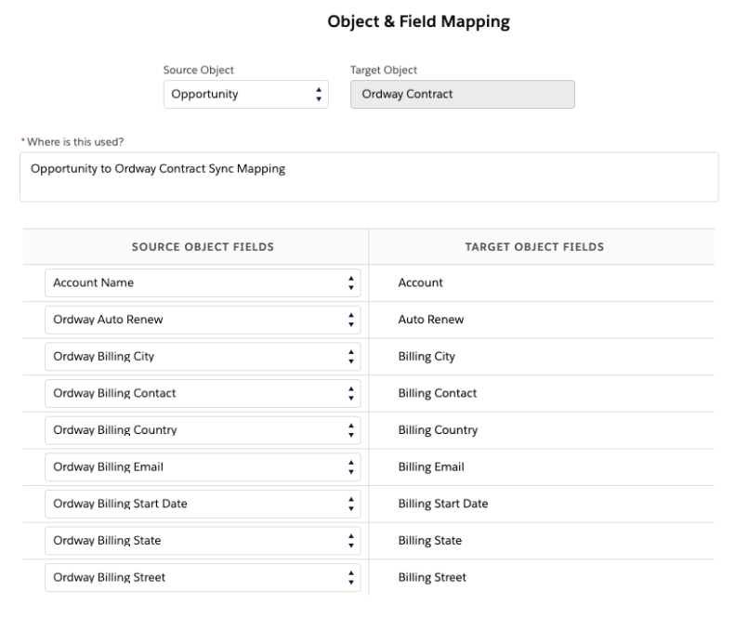This screenshot has width=748, height=617.
Task: Open the Ordway Billing Street source field dropdown
Action: [203, 577]
